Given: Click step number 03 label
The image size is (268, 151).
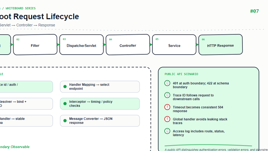Looking at the screenshot, I should 64,39.
